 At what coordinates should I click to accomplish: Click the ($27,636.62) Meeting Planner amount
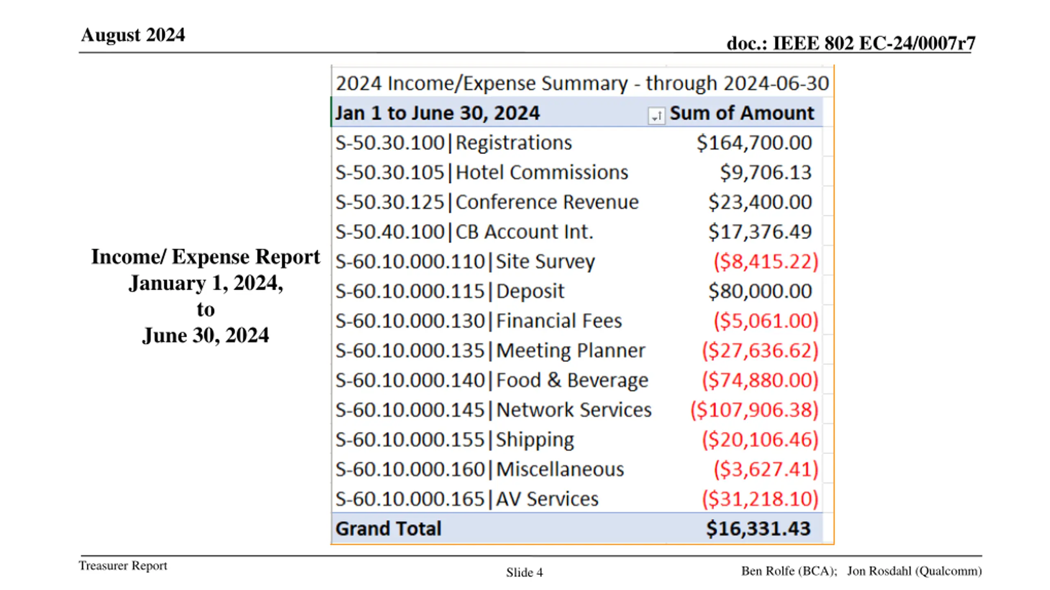[x=760, y=351]
